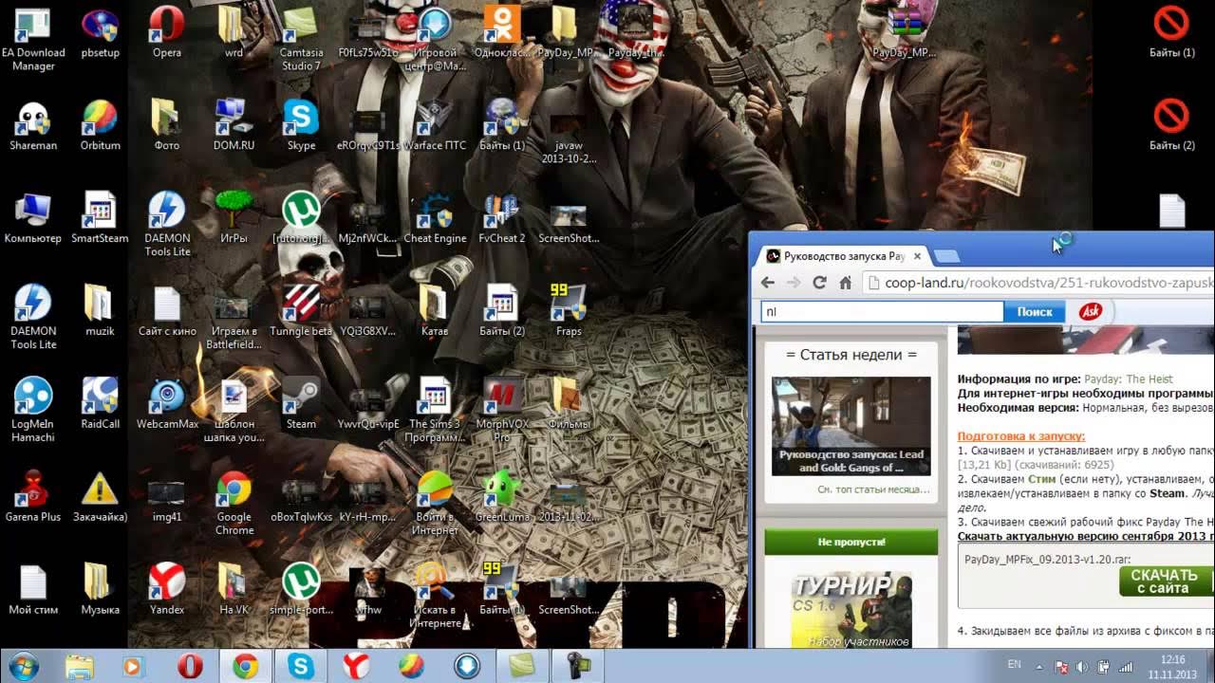Select the Сайт с кино desktop file
This screenshot has width=1215, height=683.
[167, 312]
